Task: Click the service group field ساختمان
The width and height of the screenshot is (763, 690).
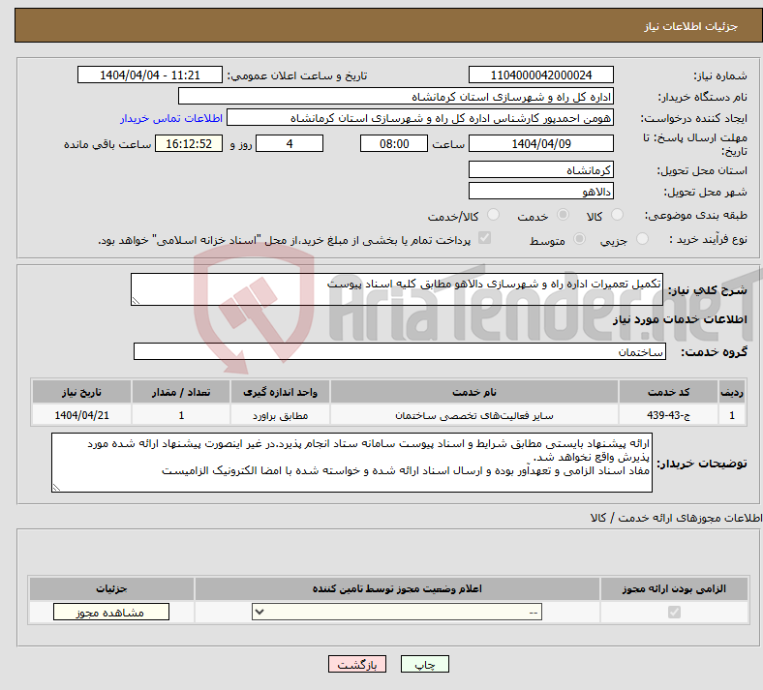Action: click(x=400, y=351)
